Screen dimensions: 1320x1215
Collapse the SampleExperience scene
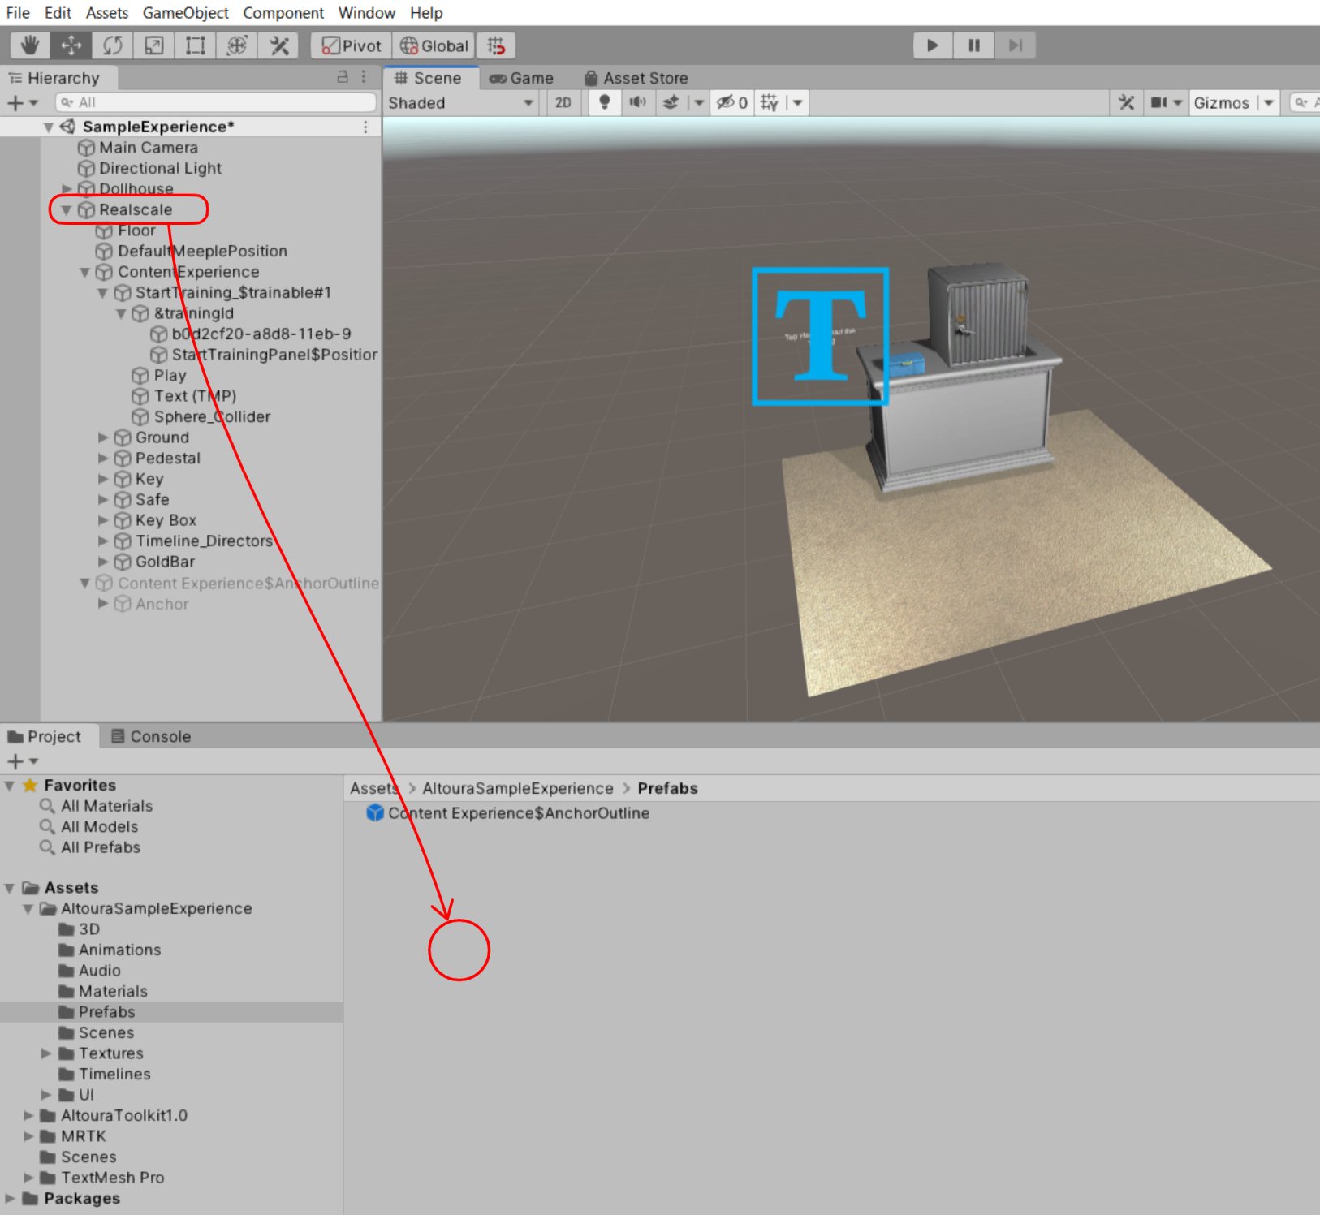pos(48,127)
